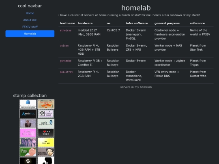Open the FFXIV stuff nav link
219x164 pixels.
(x=30, y=27)
